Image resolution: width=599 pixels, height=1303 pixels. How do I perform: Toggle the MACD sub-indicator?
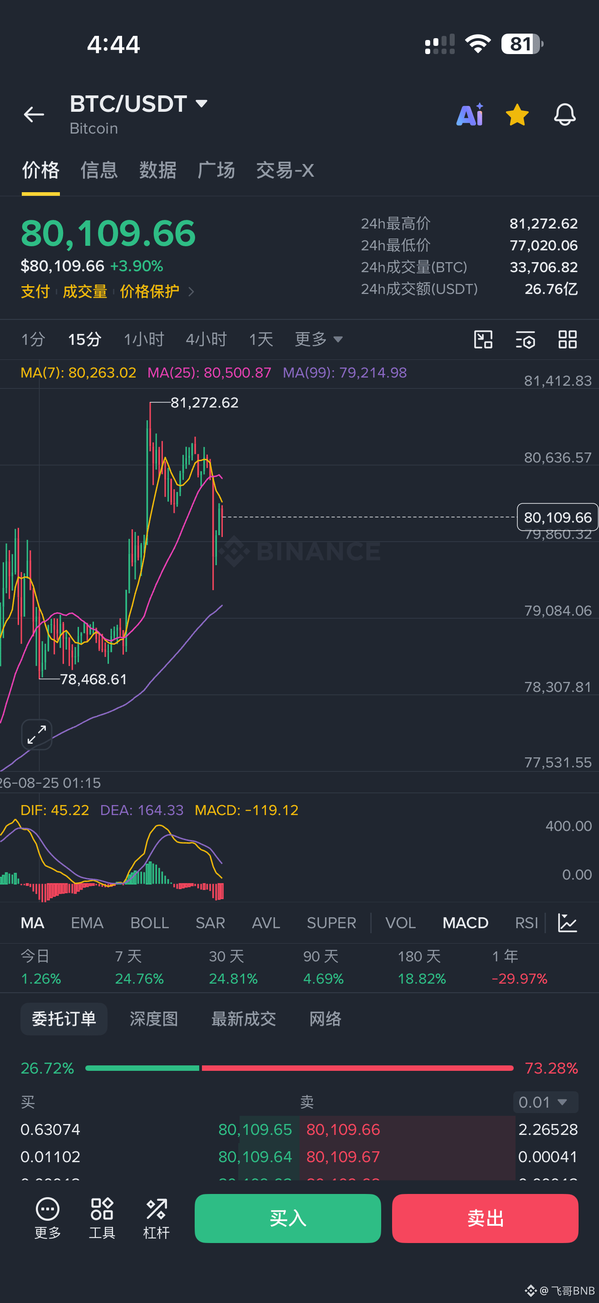point(466,923)
